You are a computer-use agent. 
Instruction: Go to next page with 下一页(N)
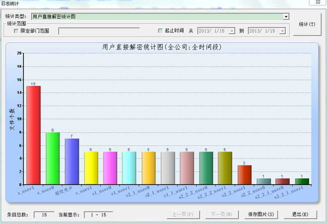(221, 214)
